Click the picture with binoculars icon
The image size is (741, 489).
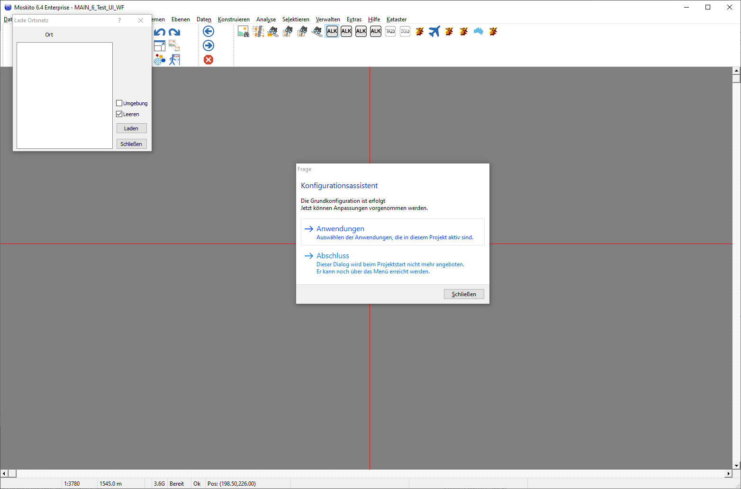click(x=244, y=31)
